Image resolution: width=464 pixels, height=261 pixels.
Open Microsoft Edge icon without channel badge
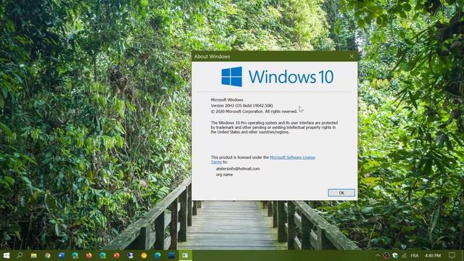[x=157, y=255]
